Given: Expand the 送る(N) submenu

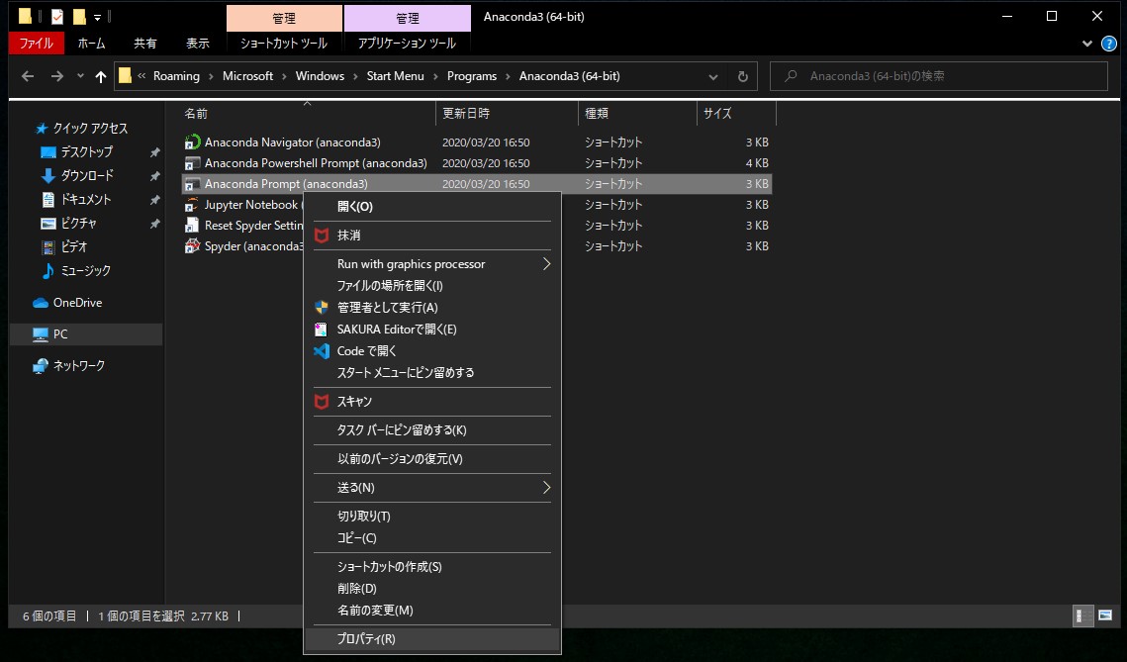Looking at the screenshot, I should tap(432, 488).
